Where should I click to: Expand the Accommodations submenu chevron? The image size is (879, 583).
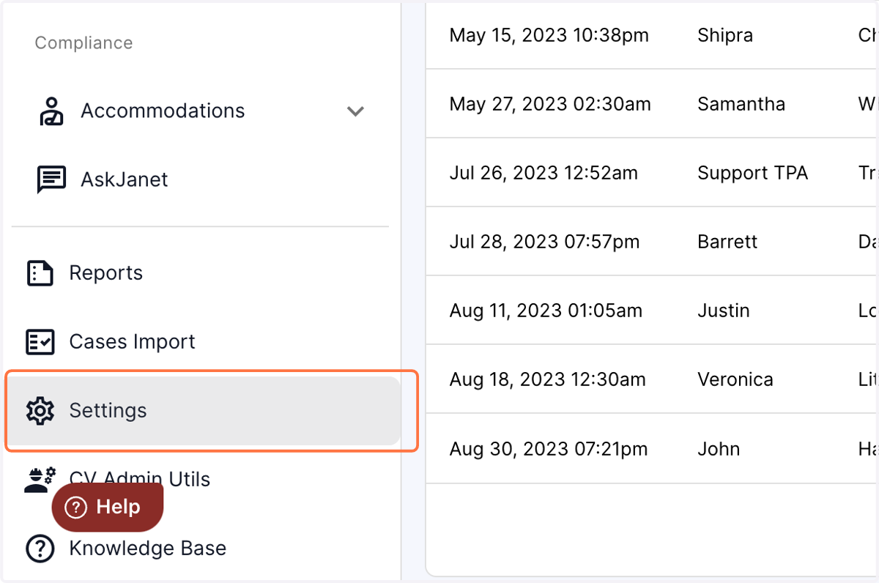click(x=355, y=111)
